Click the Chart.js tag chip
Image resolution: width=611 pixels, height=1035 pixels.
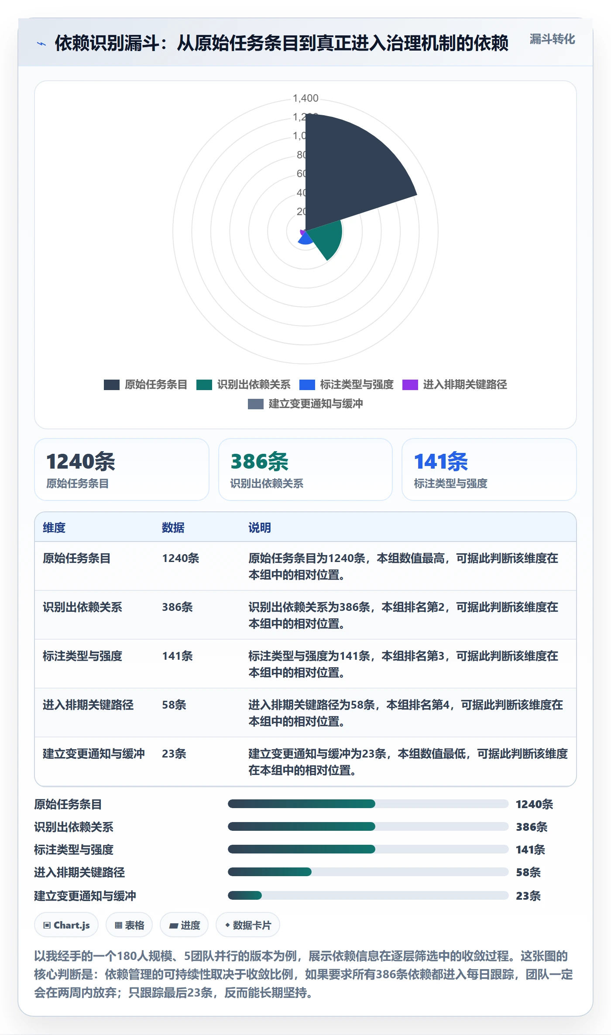coord(66,925)
